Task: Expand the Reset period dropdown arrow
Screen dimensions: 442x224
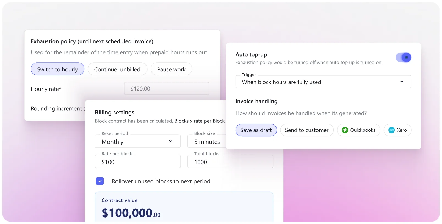Action: point(170,141)
